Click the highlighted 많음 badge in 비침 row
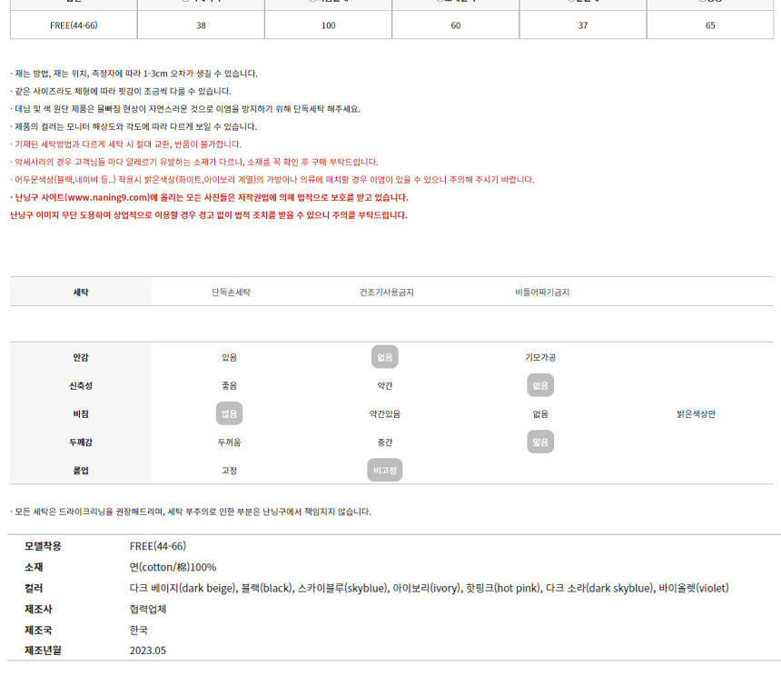 click(229, 414)
